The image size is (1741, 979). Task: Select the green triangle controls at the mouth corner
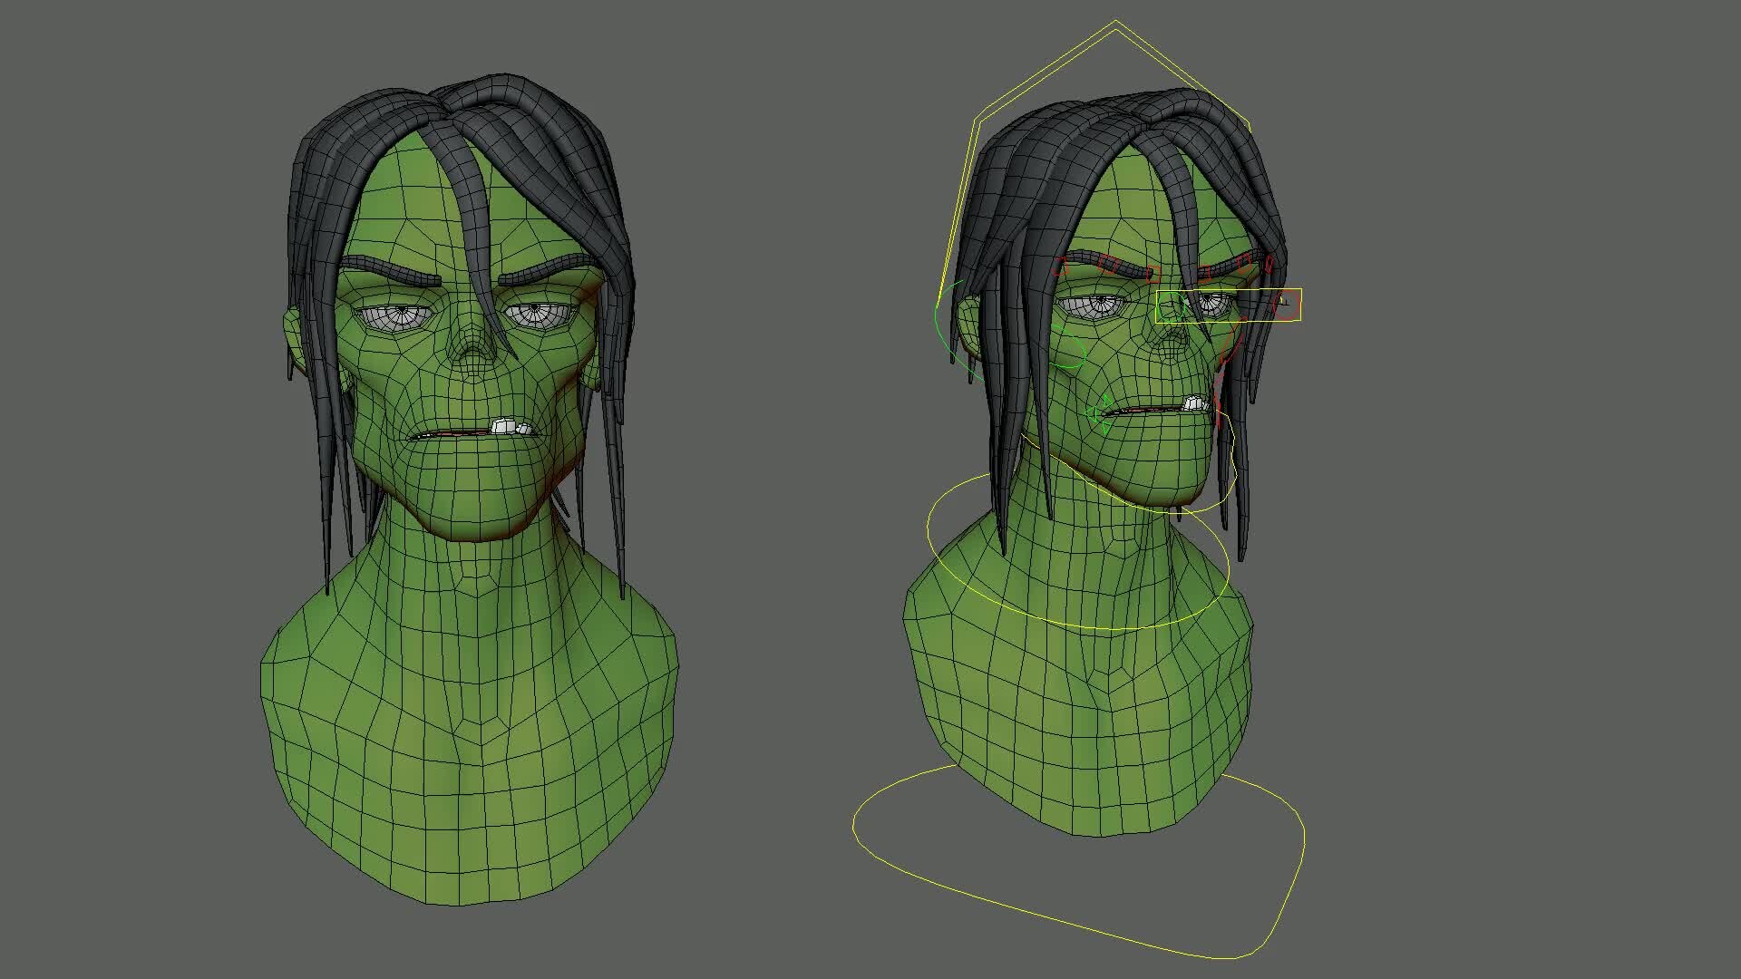coord(1099,414)
